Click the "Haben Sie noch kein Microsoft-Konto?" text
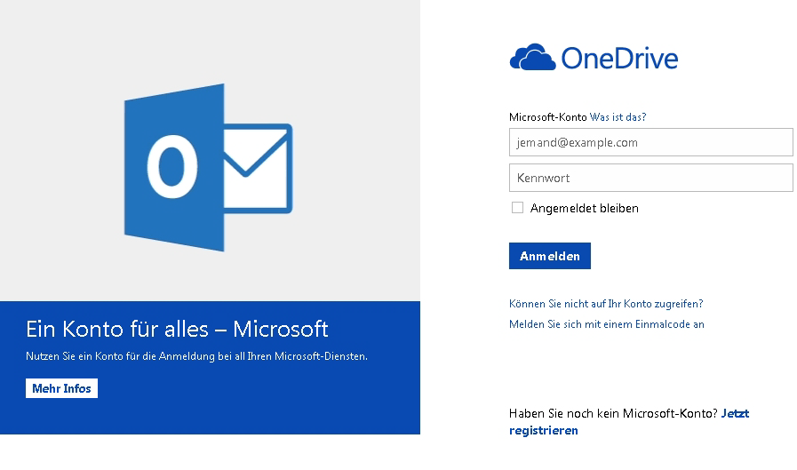 click(x=613, y=413)
